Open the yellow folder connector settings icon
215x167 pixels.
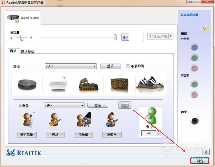point(206,28)
